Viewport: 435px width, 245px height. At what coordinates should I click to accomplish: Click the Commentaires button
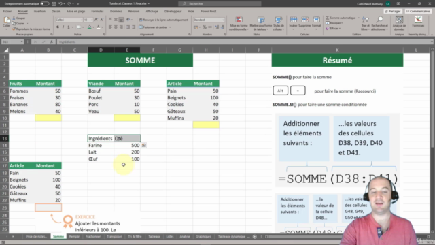418,11
